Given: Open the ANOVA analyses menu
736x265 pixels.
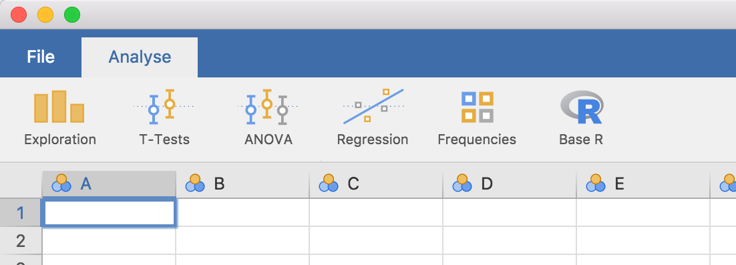Looking at the screenshot, I should [x=268, y=118].
